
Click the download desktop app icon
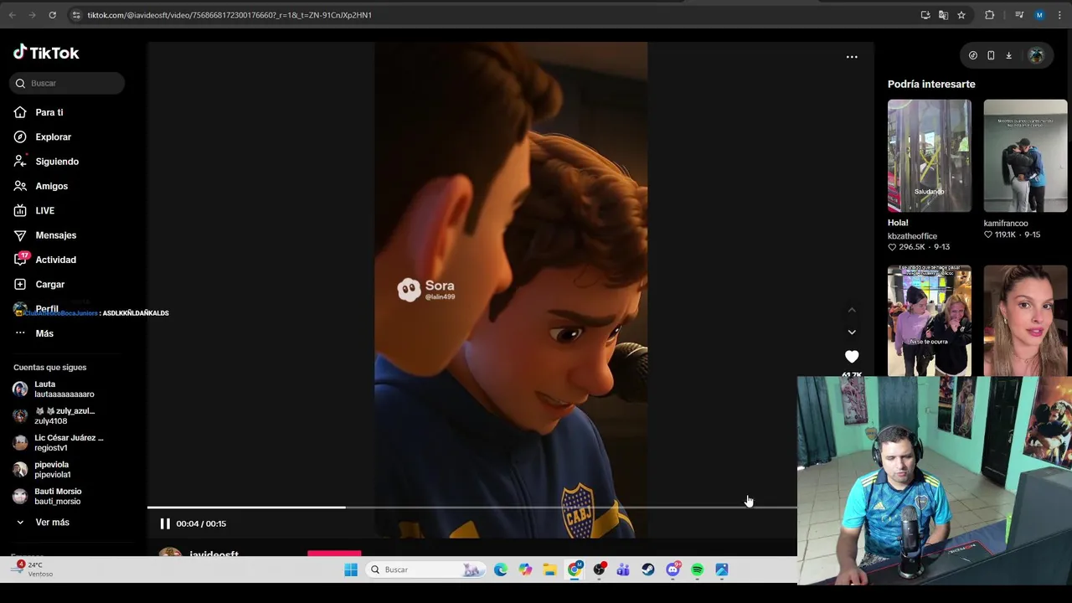pos(1008,55)
